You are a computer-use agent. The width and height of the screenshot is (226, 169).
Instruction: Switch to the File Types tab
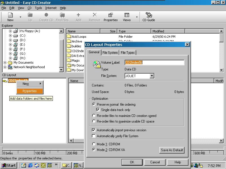click(x=128, y=53)
